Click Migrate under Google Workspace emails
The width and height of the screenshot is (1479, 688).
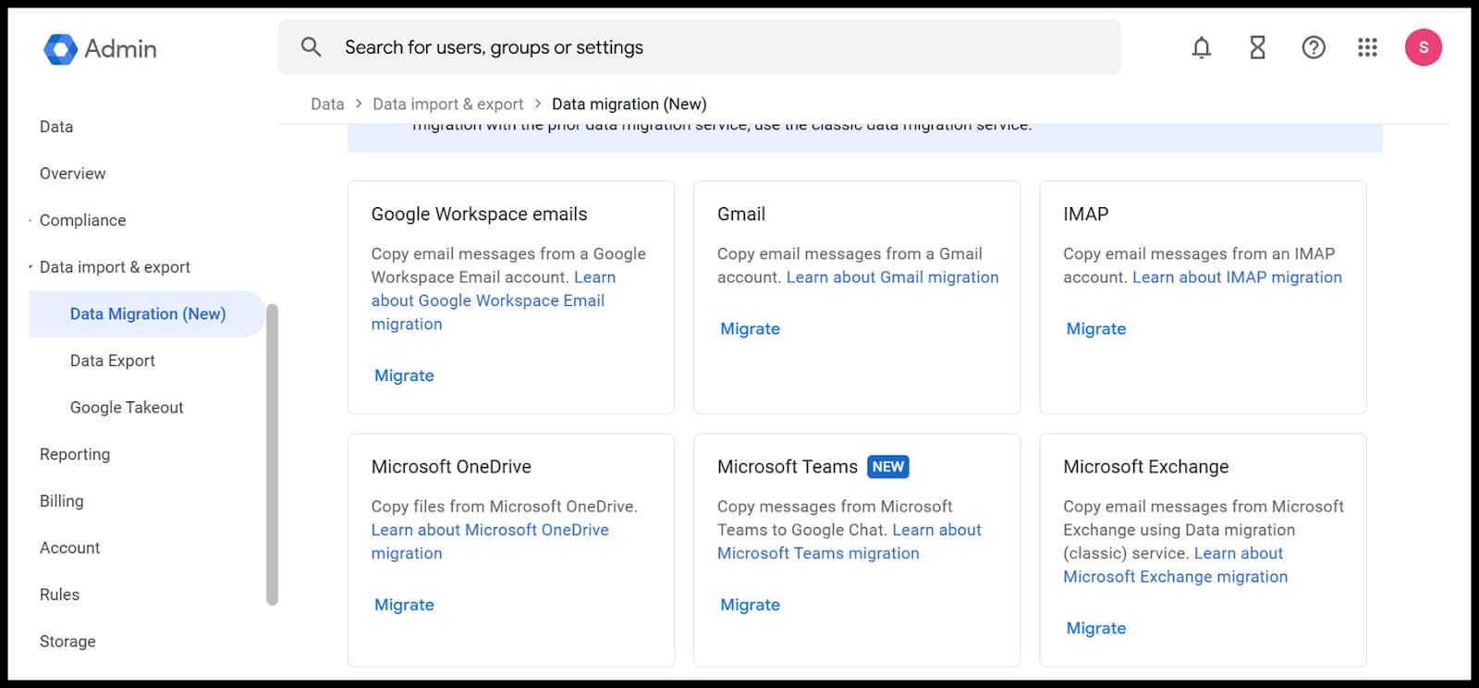pyautogui.click(x=404, y=375)
